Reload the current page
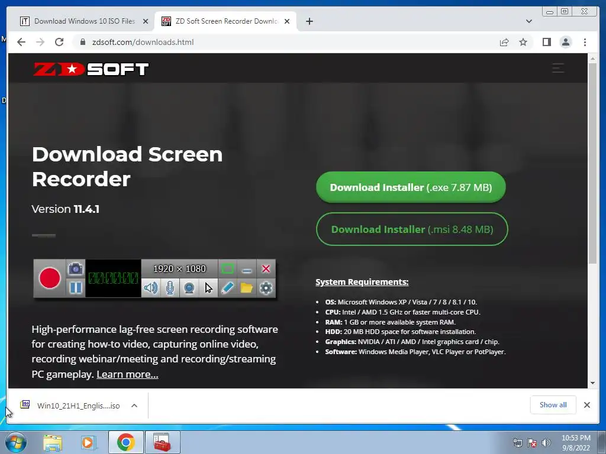The width and height of the screenshot is (606, 454). click(x=59, y=42)
